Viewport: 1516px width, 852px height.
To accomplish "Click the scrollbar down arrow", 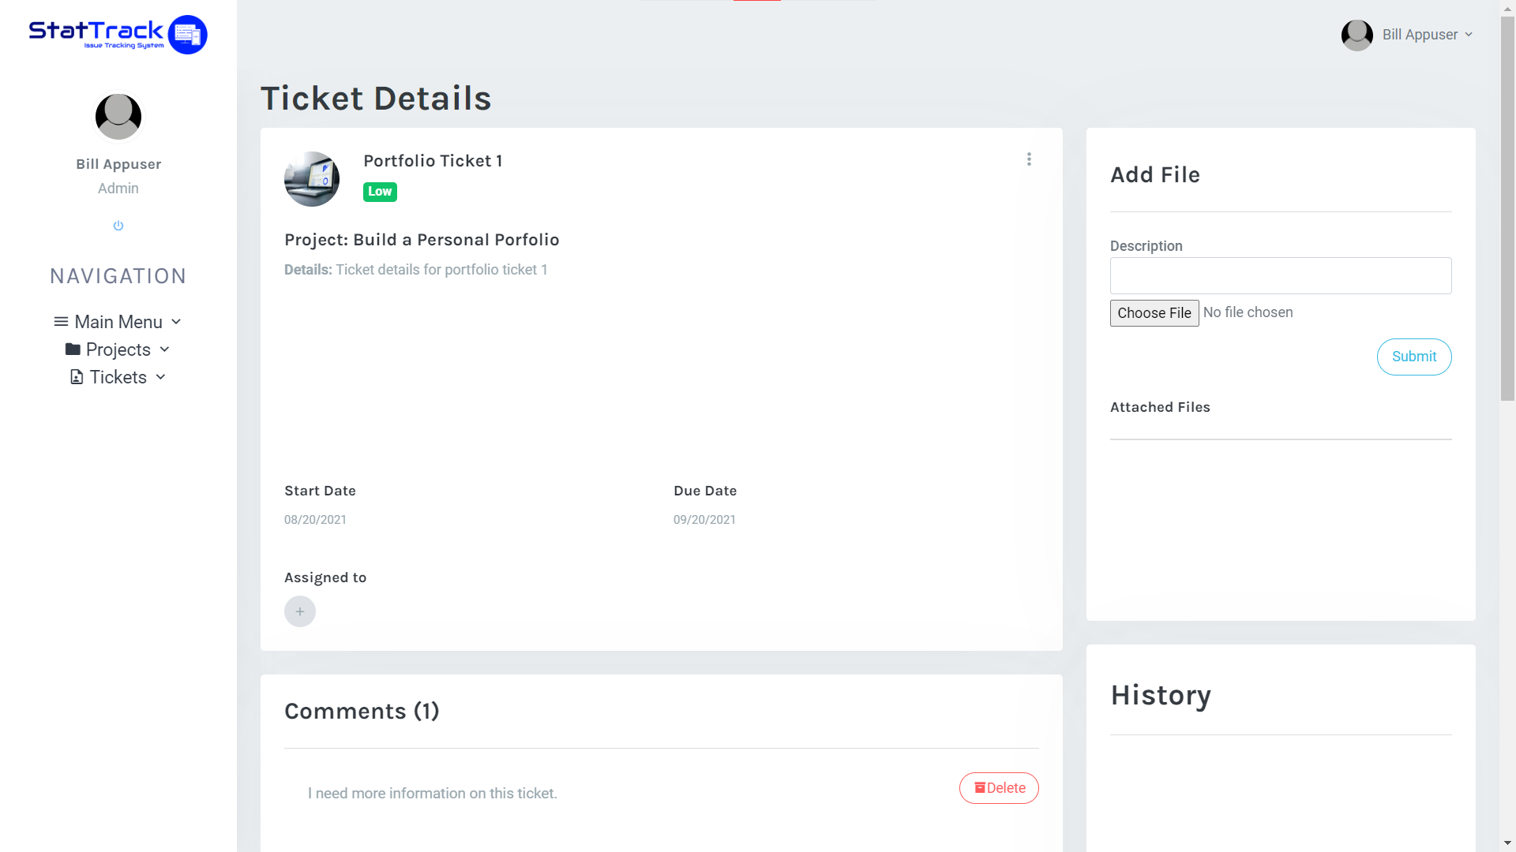I will tap(1508, 843).
